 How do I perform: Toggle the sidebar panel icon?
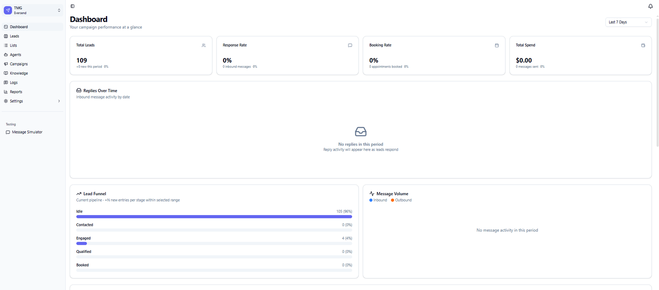coord(72,6)
